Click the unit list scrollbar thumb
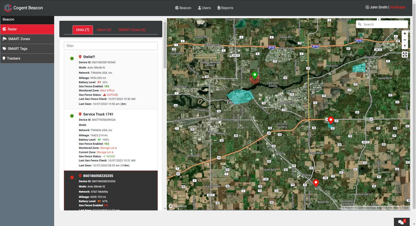416x226 pixels. [x=165, y=45]
